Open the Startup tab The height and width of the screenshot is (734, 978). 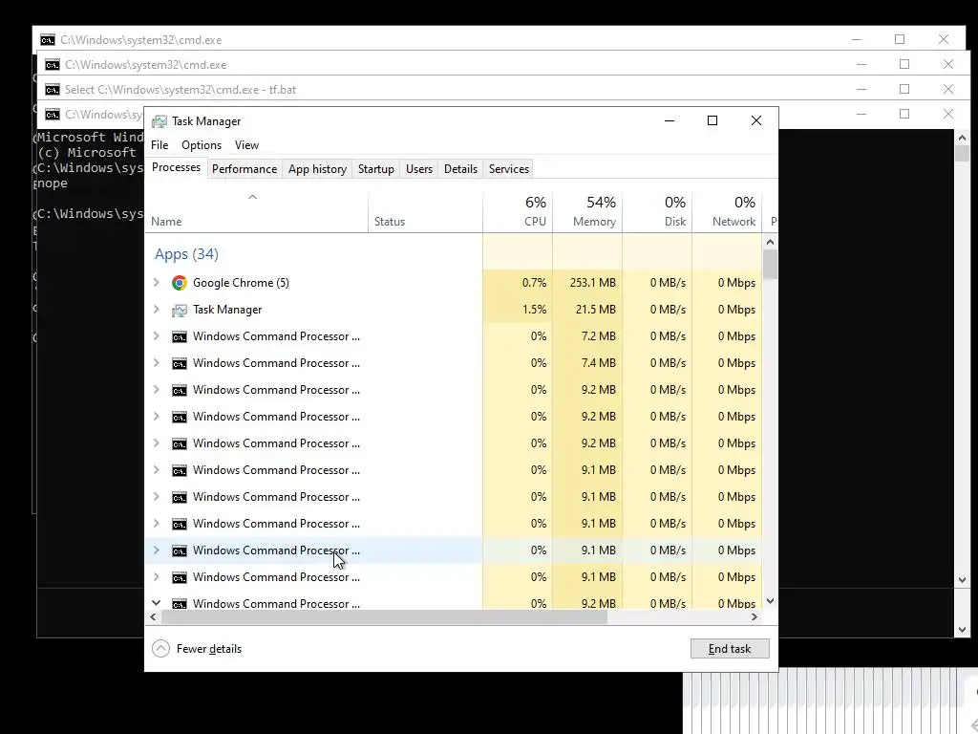tap(376, 169)
